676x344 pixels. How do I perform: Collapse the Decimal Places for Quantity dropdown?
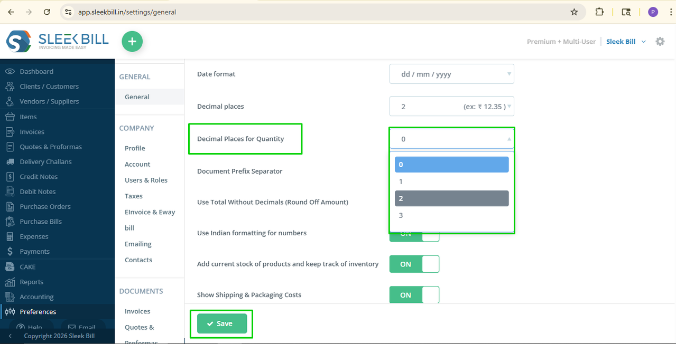[452, 139]
